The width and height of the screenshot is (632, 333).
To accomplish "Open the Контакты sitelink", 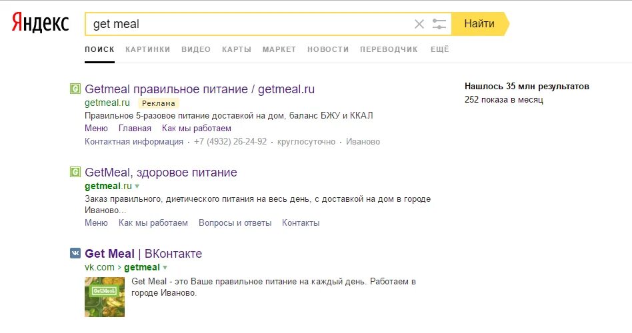I will click(301, 223).
